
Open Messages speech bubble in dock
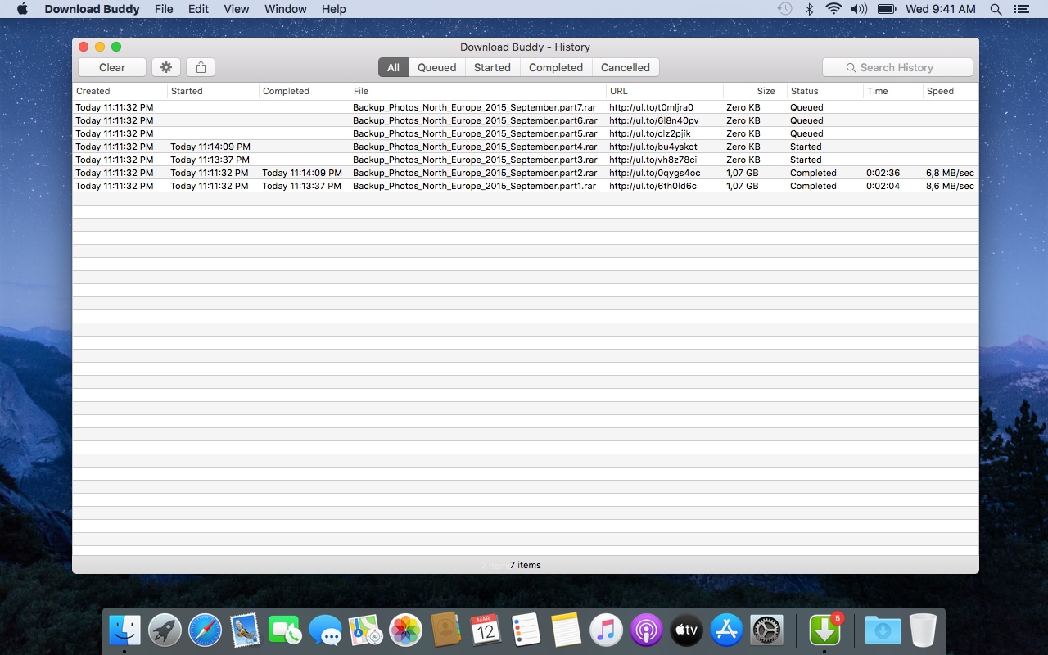[325, 630]
